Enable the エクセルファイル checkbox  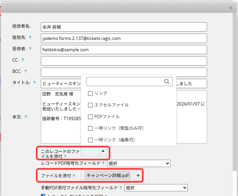coord(90,105)
